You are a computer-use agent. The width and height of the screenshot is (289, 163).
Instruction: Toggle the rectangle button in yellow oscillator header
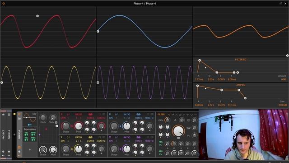coord(104,137)
